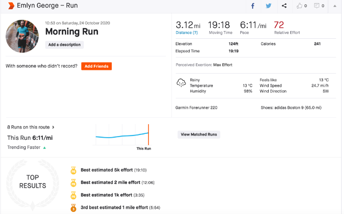Screen dimensions: 344x214
Task: Click 6:11 /mi Pace value
Action: [253, 25]
